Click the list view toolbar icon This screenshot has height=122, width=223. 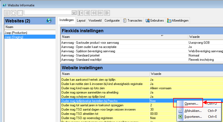(x=7, y=13)
